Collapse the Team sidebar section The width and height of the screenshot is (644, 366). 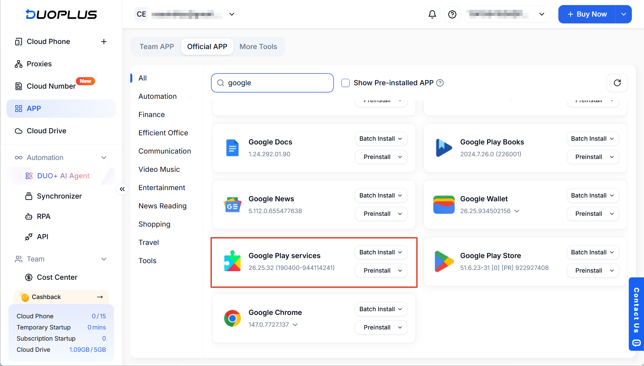[x=104, y=259]
